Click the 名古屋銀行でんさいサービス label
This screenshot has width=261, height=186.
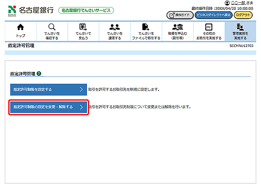(x=85, y=10)
